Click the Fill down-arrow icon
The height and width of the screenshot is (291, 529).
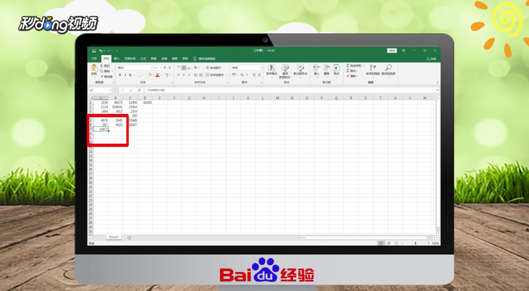(348, 71)
